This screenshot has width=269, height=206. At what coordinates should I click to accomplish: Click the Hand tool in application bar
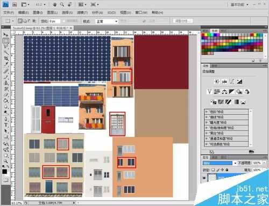click(x=54, y=4)
